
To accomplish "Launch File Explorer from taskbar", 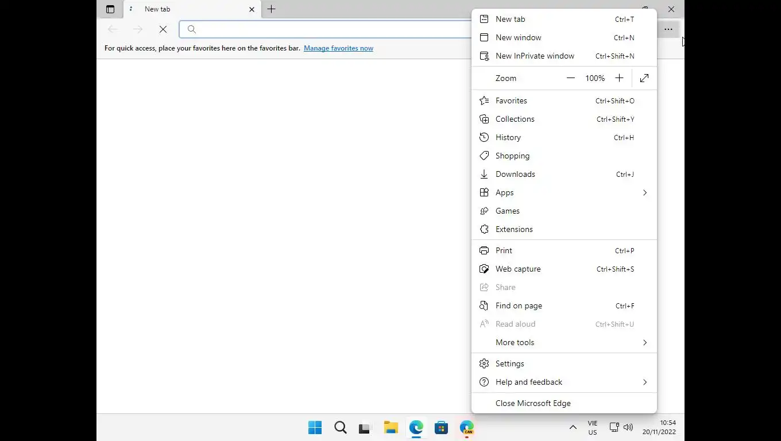I will click(391, 428).
